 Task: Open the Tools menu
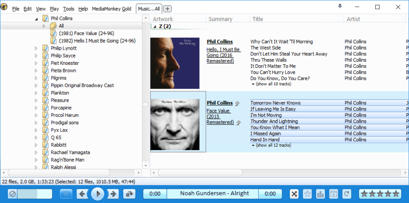[x=69, y=9]
